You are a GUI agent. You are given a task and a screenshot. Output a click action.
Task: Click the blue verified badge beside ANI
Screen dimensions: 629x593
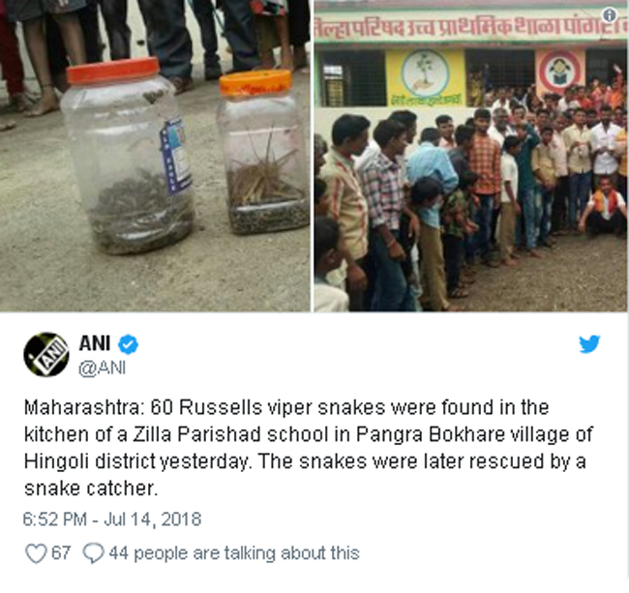click(x=128, y=344)
